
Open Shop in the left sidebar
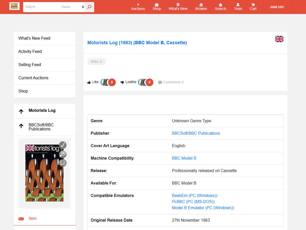pos(44,91)
